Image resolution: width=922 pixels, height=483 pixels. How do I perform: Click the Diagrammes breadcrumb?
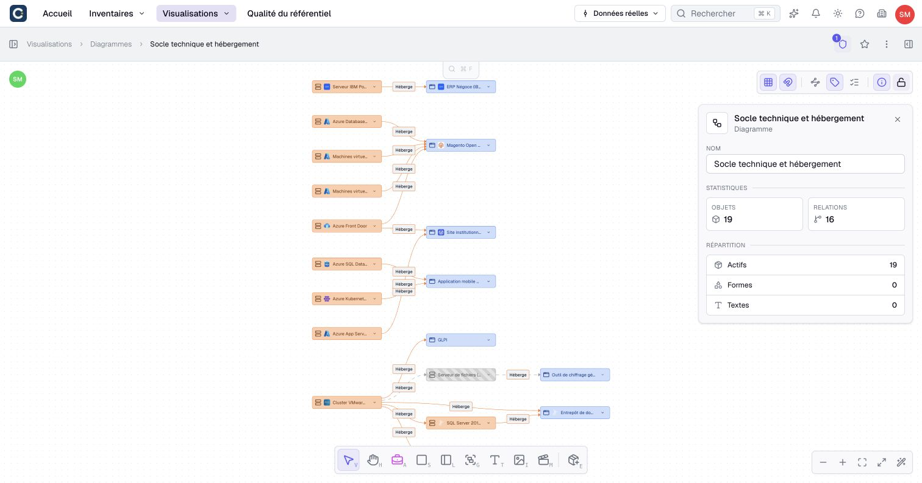(111, 44)
